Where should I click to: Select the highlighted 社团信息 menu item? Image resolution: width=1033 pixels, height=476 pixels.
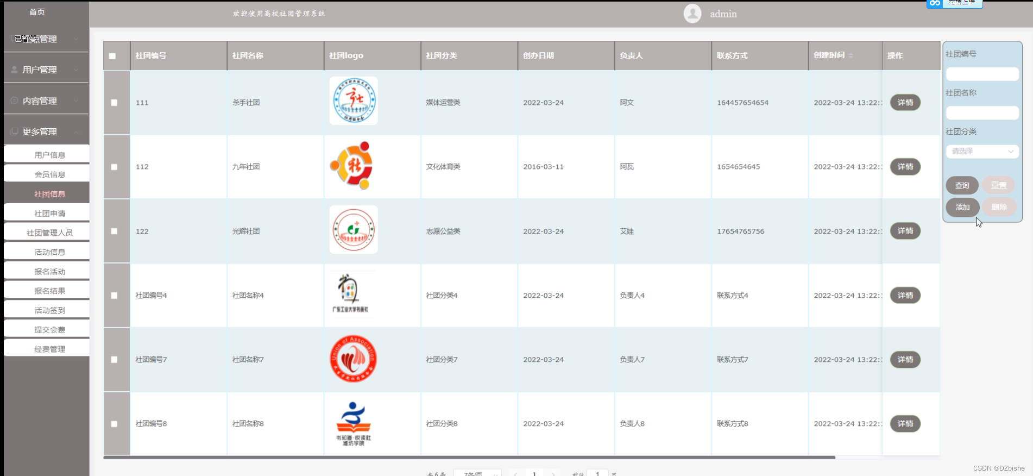47,194
